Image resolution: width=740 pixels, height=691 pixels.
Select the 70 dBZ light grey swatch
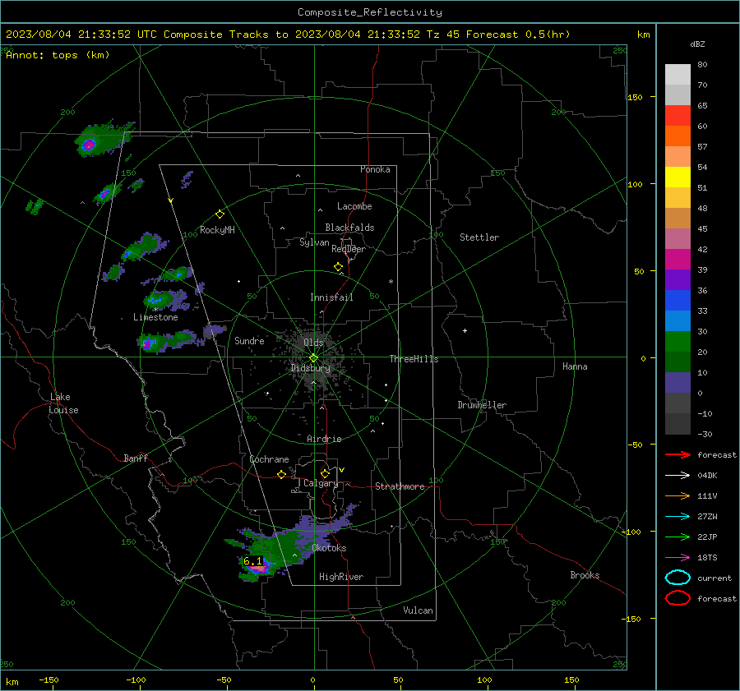point(678,94)
